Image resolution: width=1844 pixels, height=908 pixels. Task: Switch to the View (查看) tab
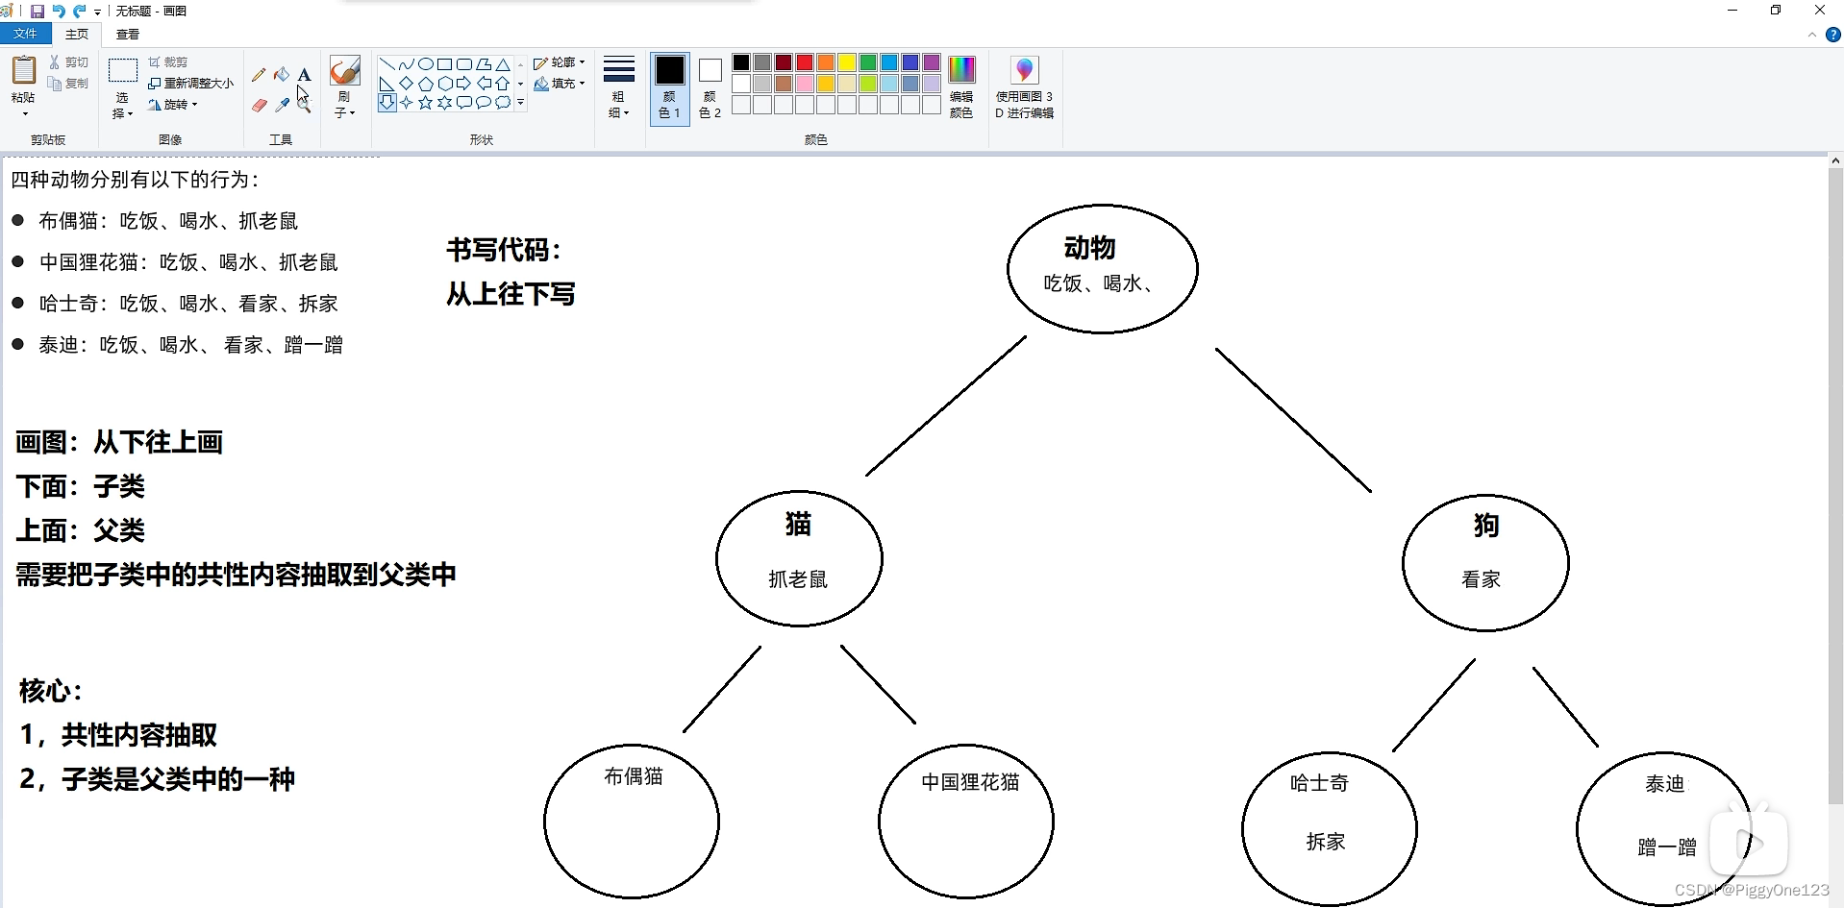[x=128, y=34]
